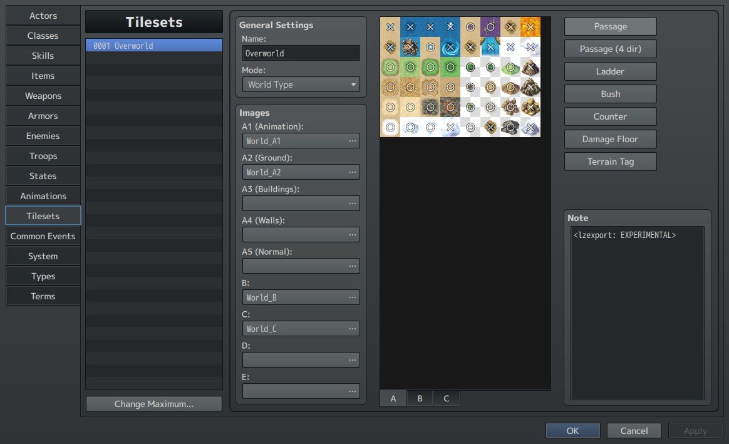Show tile page C
The width and height of the screenshot is (729, 444).
tap(447, 398)
